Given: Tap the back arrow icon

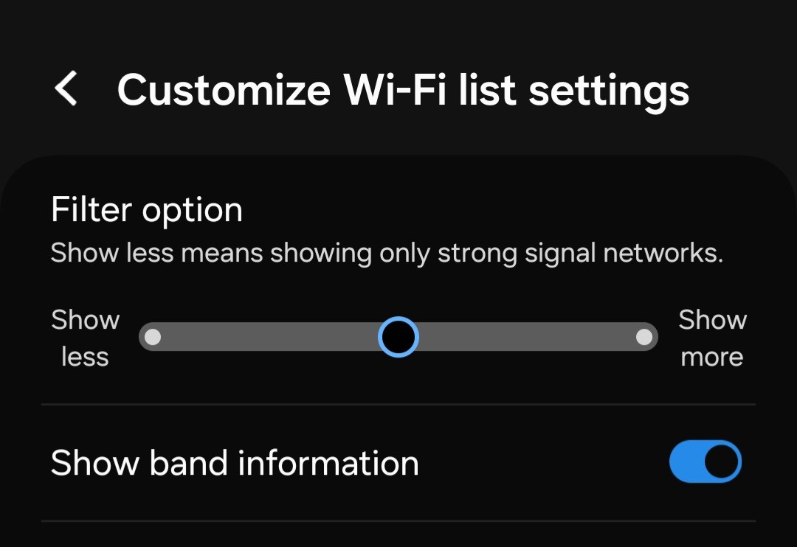Looking at the screenshot, I should click(x=66, y=90).
